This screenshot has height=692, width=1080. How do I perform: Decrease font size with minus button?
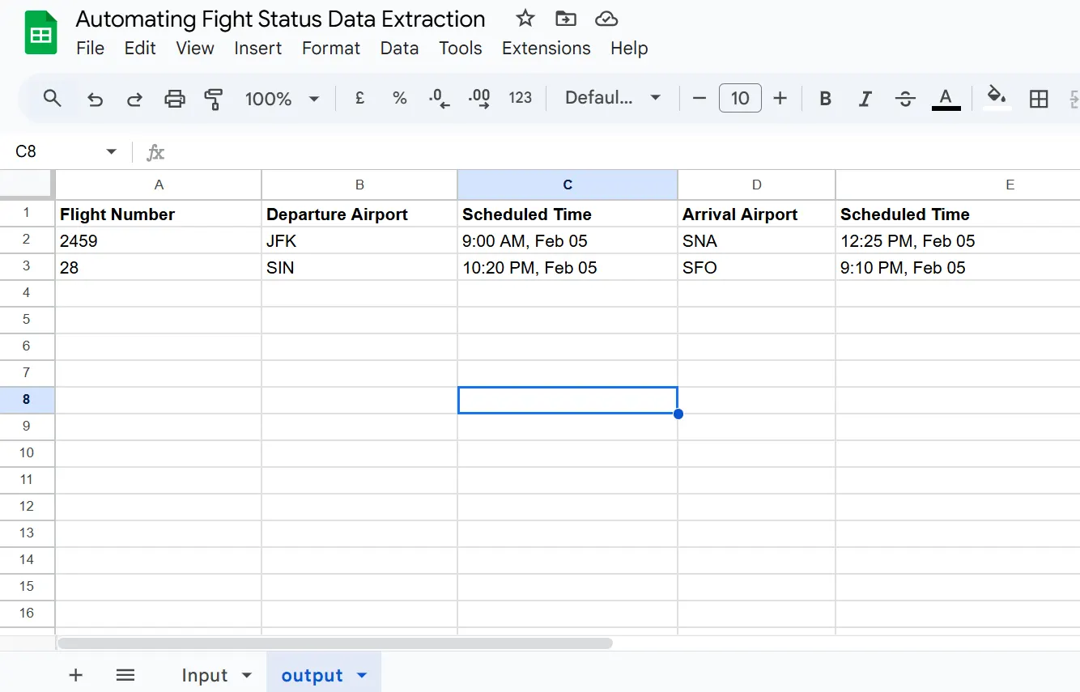(699, 98)
